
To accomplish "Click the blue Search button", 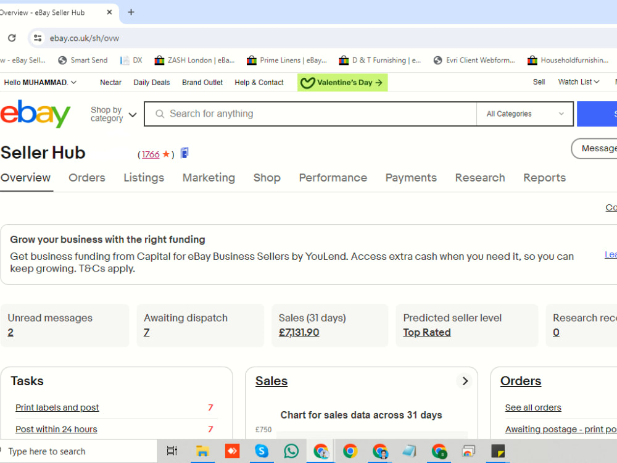I will tap(597, 114).
